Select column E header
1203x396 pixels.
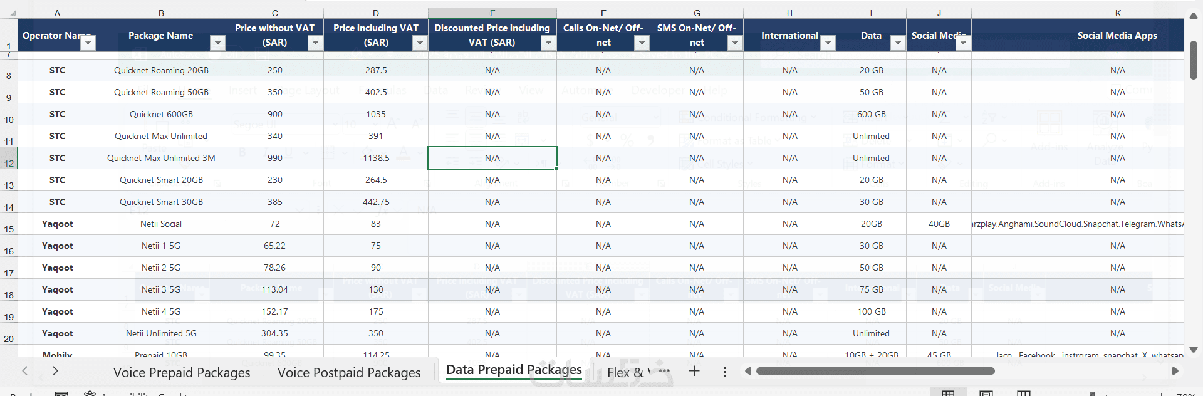coord(492,13)
